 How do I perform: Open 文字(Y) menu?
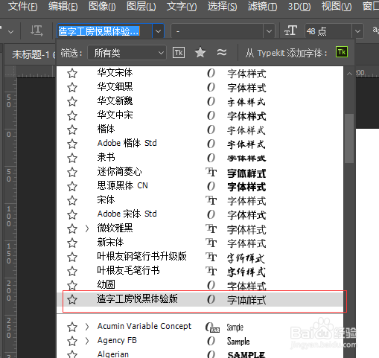click(x=182, y=6)
